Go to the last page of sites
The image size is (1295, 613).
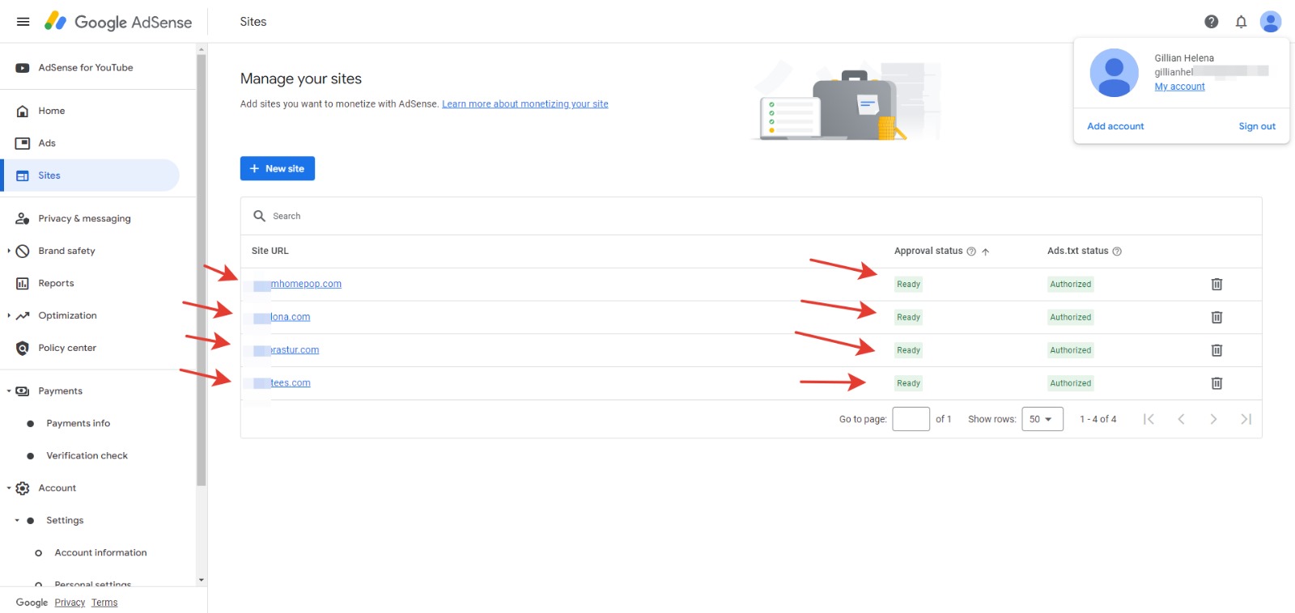tap(1246, 419)
